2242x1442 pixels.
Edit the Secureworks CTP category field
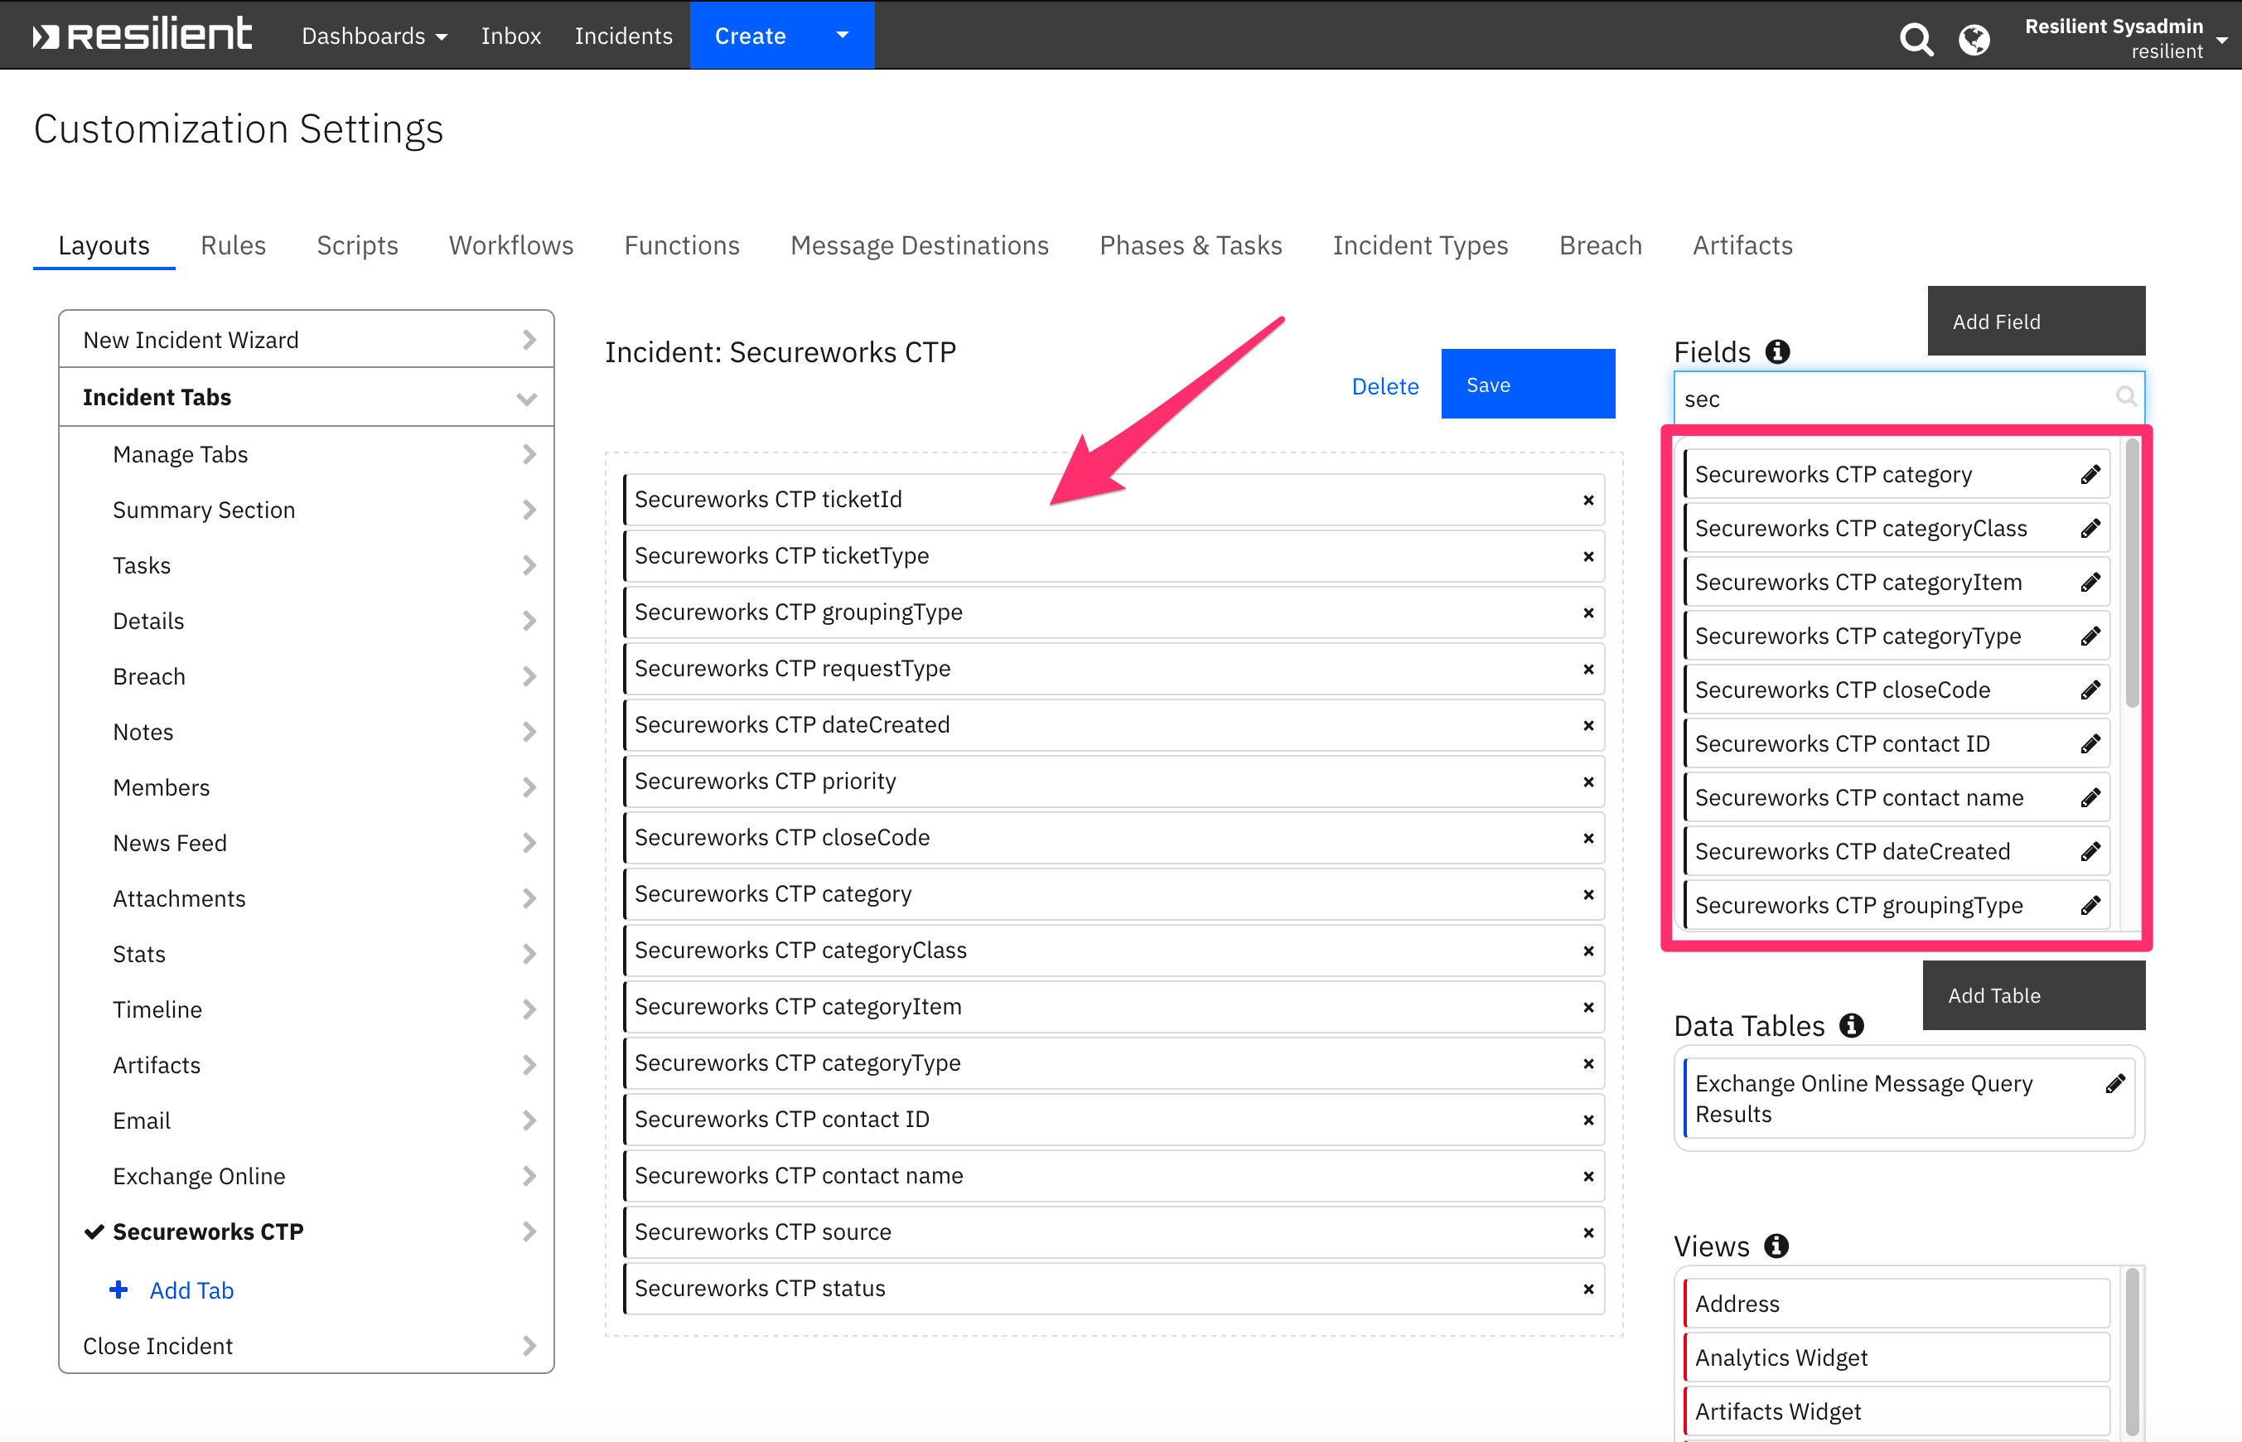pyautogui.click(x=2090, y=475)
